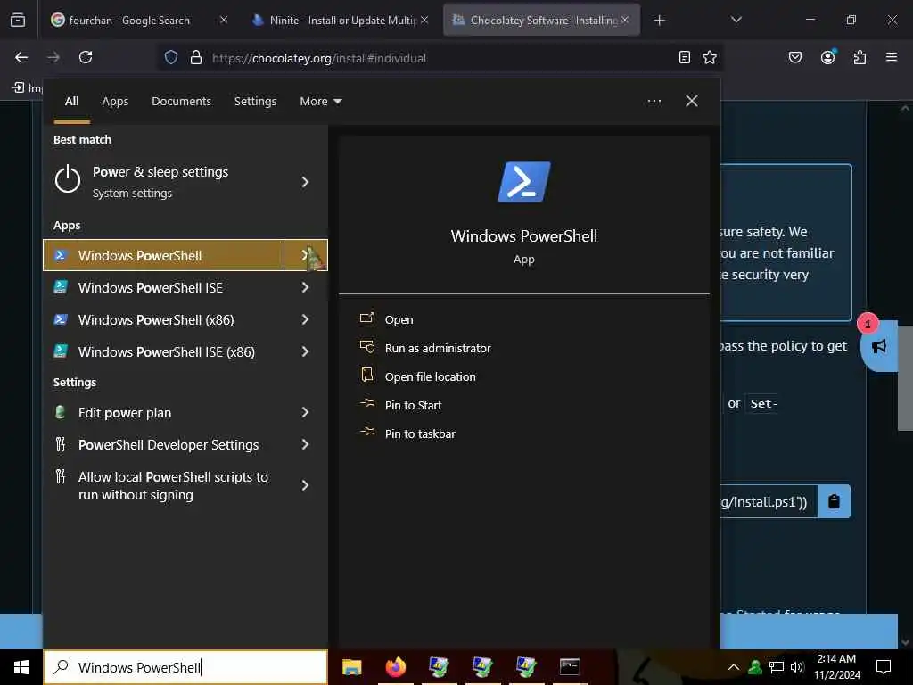Expand arrow for Edit power plan
Screen dimensions: 913x685
tap(305, 413)
